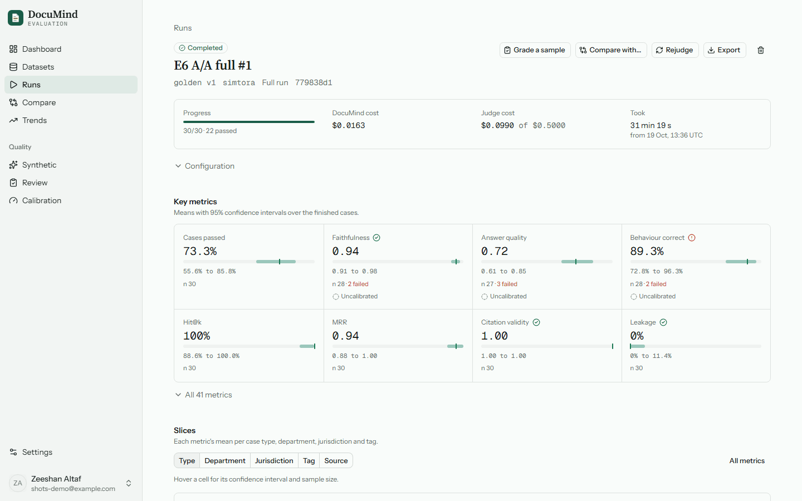The width and height of the screenshot is (802, 501).
Task: Click the All metrics link in Slices
Action: [747, 460]
